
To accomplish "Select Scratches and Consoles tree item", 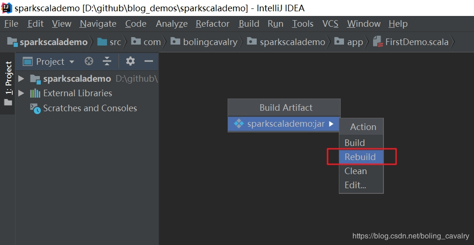I will point(90,108).
